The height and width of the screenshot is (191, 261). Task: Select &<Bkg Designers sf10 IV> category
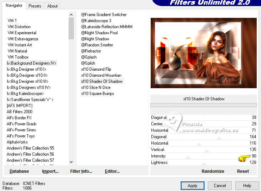tap(29, 87)
